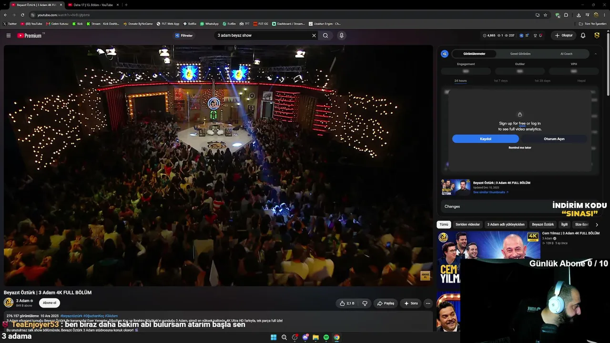Show more filter chips arrow
This screenshot has width=610, height=343.
pyautogui.click(x=597, y=225)
